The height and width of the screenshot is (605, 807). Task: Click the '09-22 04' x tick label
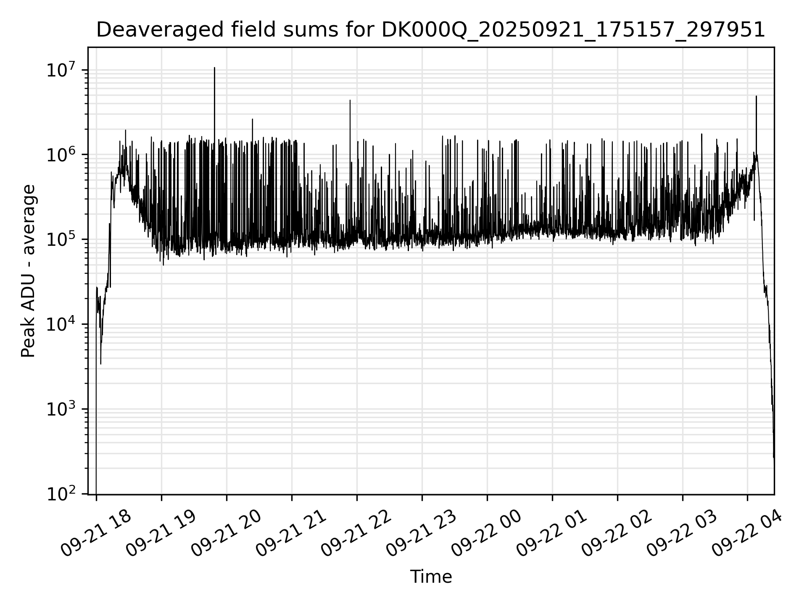[x=748, y=534]
